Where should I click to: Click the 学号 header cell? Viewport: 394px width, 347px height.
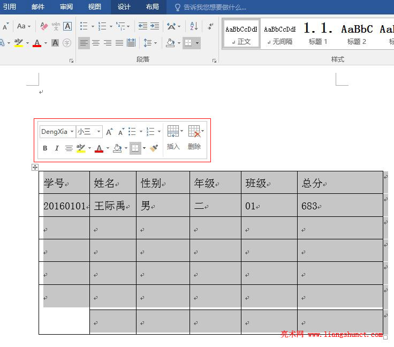click(64, 183)
